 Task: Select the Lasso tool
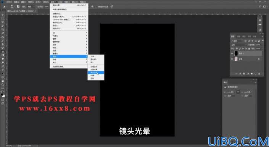[3, 22]
